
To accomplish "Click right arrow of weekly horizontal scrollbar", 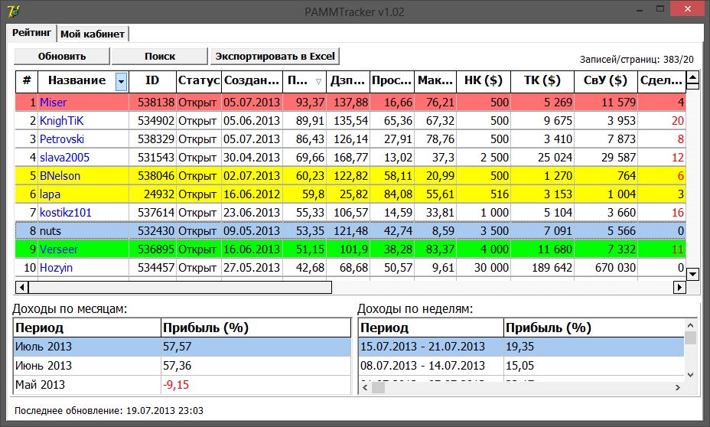I will tap(678, 388).
